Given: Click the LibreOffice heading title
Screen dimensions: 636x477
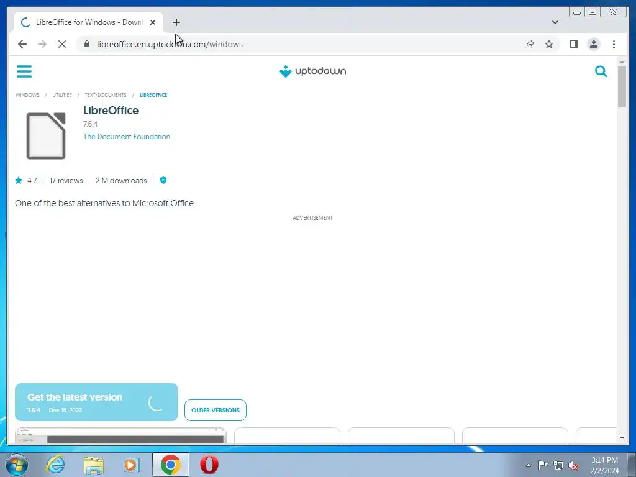Looking at the screenshot, I should [111, 111].
